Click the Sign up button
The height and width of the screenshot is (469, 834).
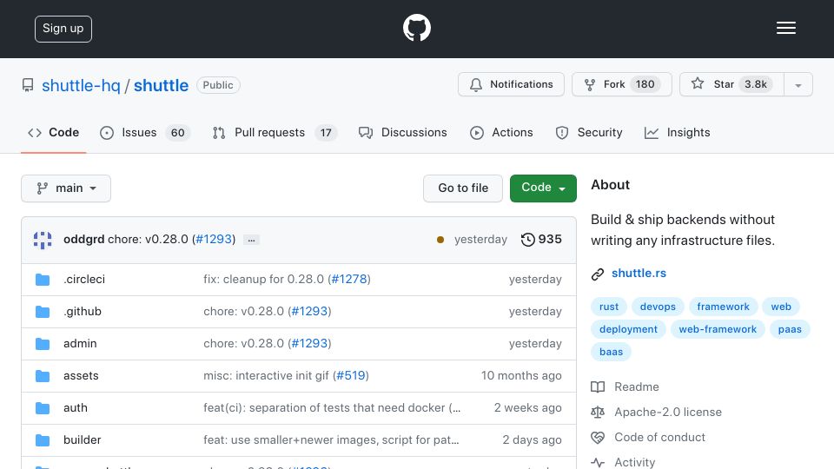pos(63,29)
